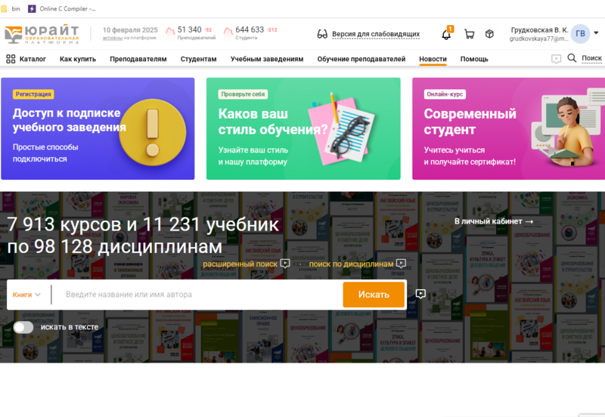Open the 'расширенный поиск' link
Image resolution: width=605 pixels, height=417 pixels.
point(240,264)
